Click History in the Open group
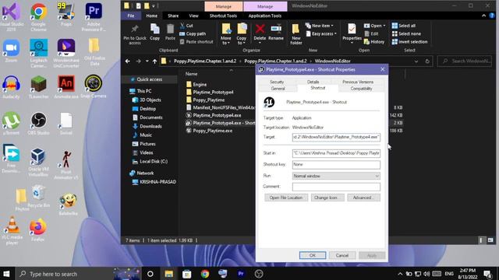 pos(374,41)
